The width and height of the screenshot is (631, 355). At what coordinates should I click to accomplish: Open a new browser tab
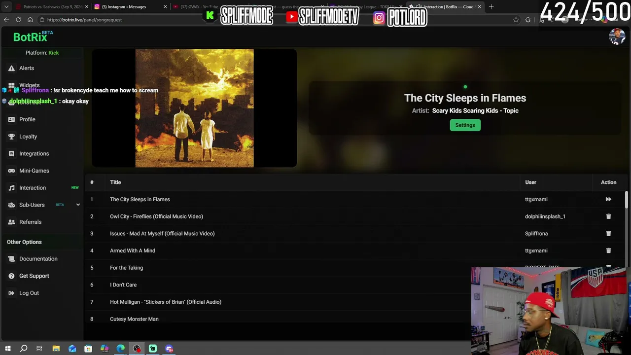point(491,7)
